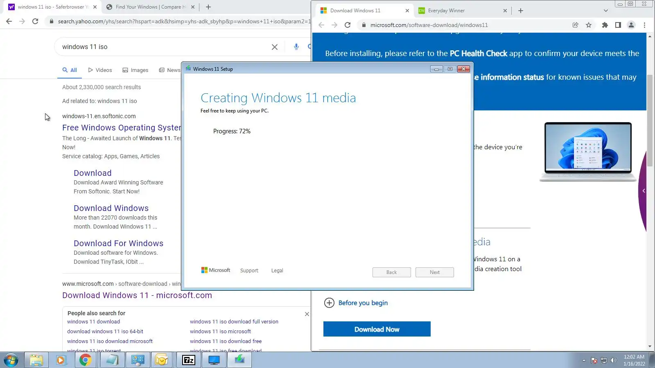Open the Chrome profile menu
Screen dimensions: 655x368
click(x=631, y=25)
